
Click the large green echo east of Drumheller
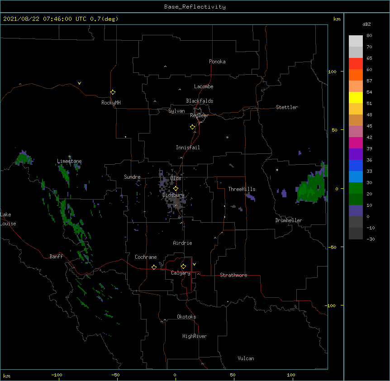pyautogui.click(x=311, y=190)
